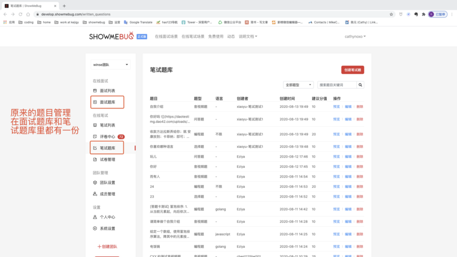The width and height of the screenshot is (457, 257).
Task: Edit the 你喜欢哪种语言 question
Action: [x=348, y=147]
